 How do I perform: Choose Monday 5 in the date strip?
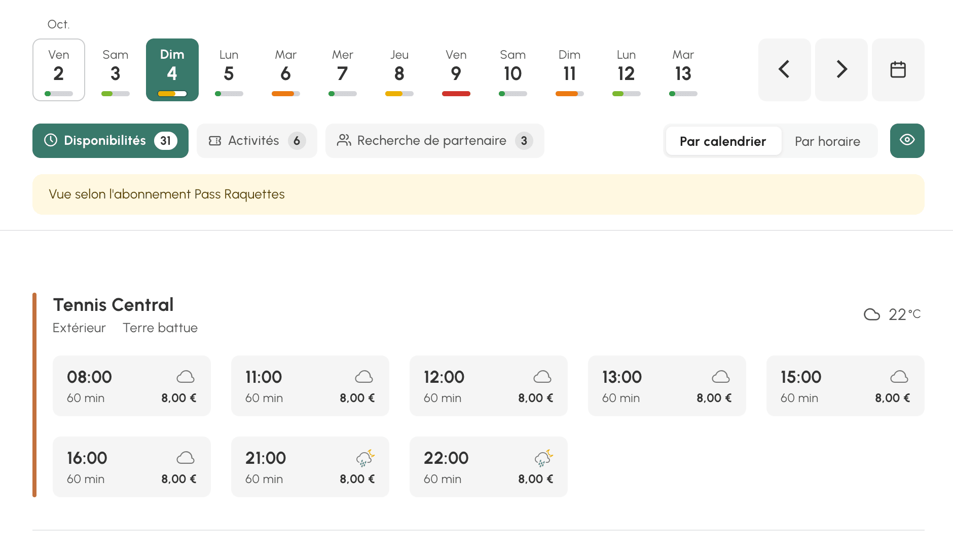229,70
